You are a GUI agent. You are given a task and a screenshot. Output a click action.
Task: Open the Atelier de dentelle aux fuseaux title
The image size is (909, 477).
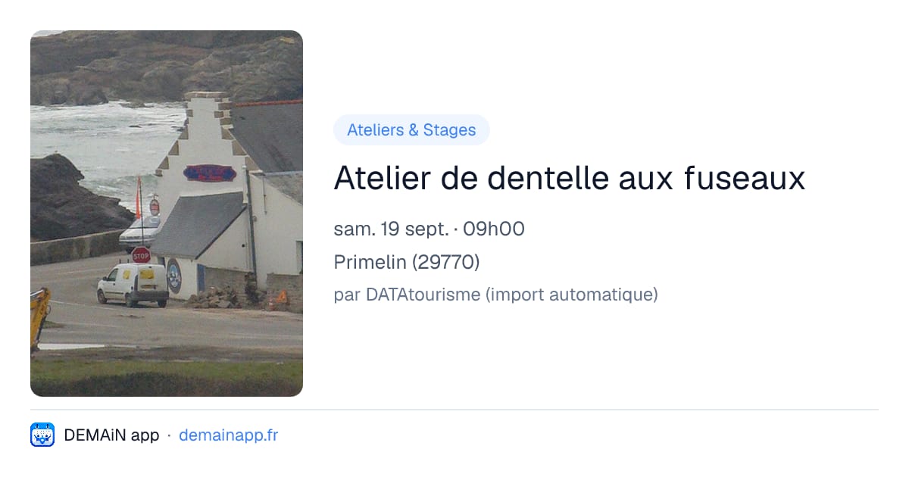(569, 179)
